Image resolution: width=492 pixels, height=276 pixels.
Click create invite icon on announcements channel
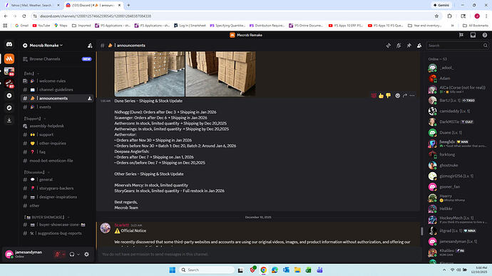pyautogui.click(x=89, y=98)
